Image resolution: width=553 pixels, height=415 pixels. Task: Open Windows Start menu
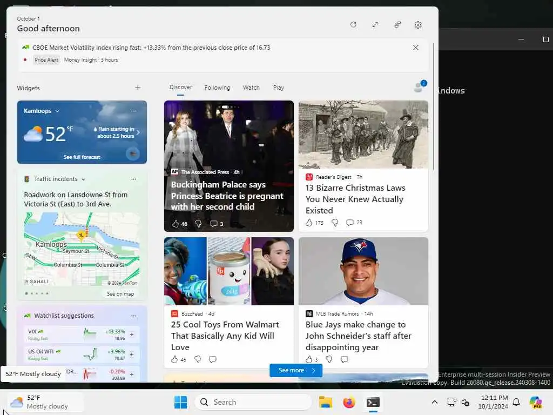[180, 402]
